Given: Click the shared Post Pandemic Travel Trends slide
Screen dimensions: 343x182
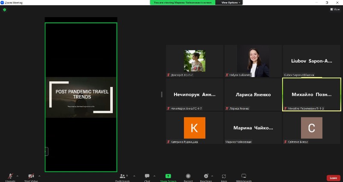Looking at the screenshot, I should [81, 97].
